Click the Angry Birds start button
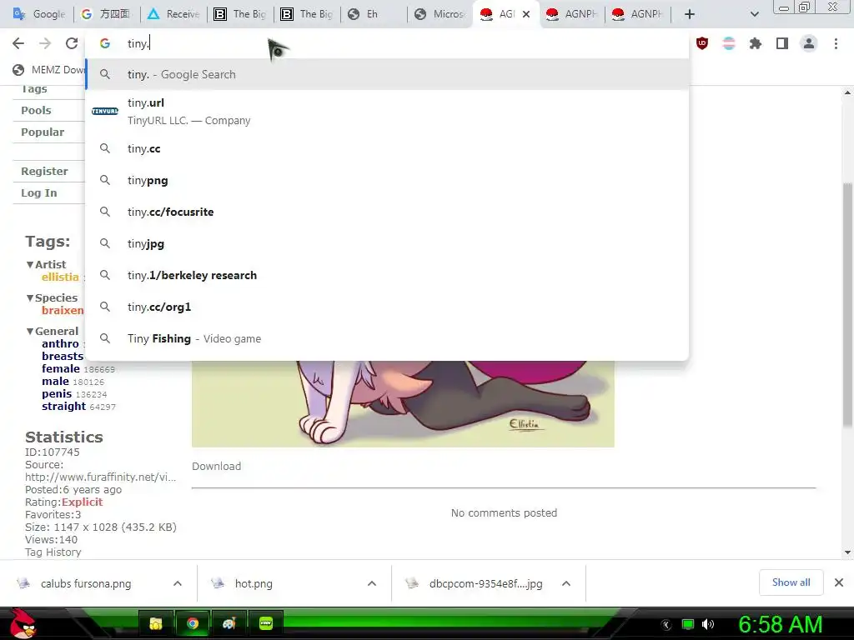Image resolution: width=854 pixels, height=640 pixels. (21, 623)
